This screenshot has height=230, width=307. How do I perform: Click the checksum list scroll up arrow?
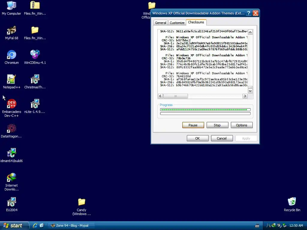coord(250,32)
